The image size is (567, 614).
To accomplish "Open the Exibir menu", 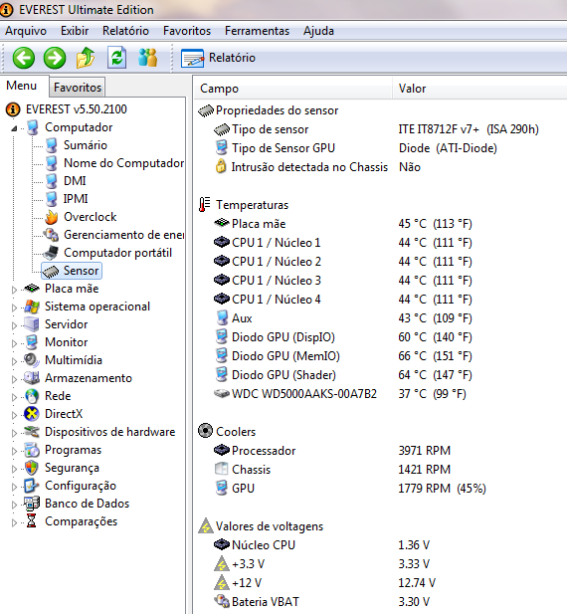I will pos(75,31).
